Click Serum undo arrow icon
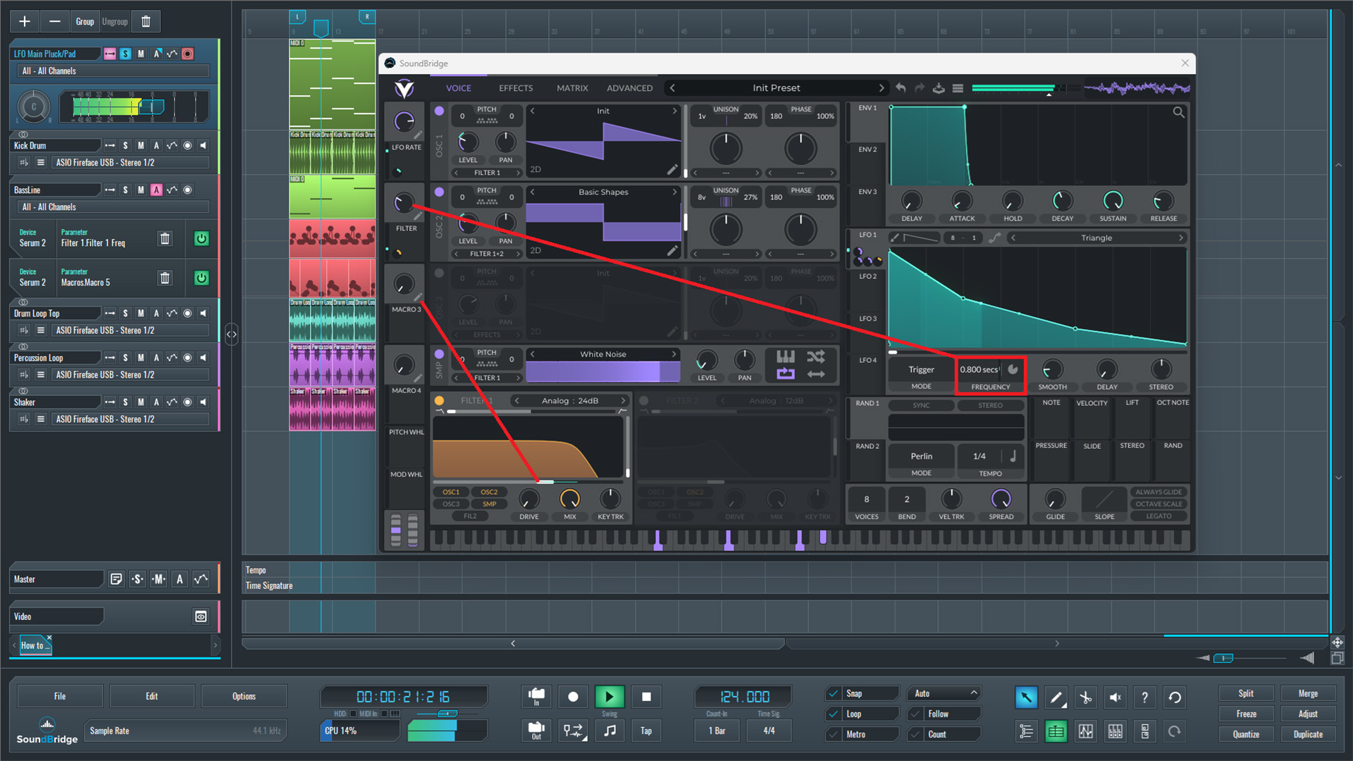 [901, 88]
